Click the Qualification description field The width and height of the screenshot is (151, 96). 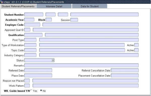tap(92, 35)
